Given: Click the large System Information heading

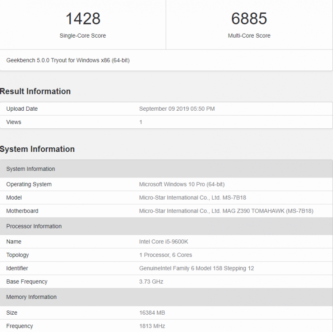Looking at the screenshot, I should tap(37, 149).
